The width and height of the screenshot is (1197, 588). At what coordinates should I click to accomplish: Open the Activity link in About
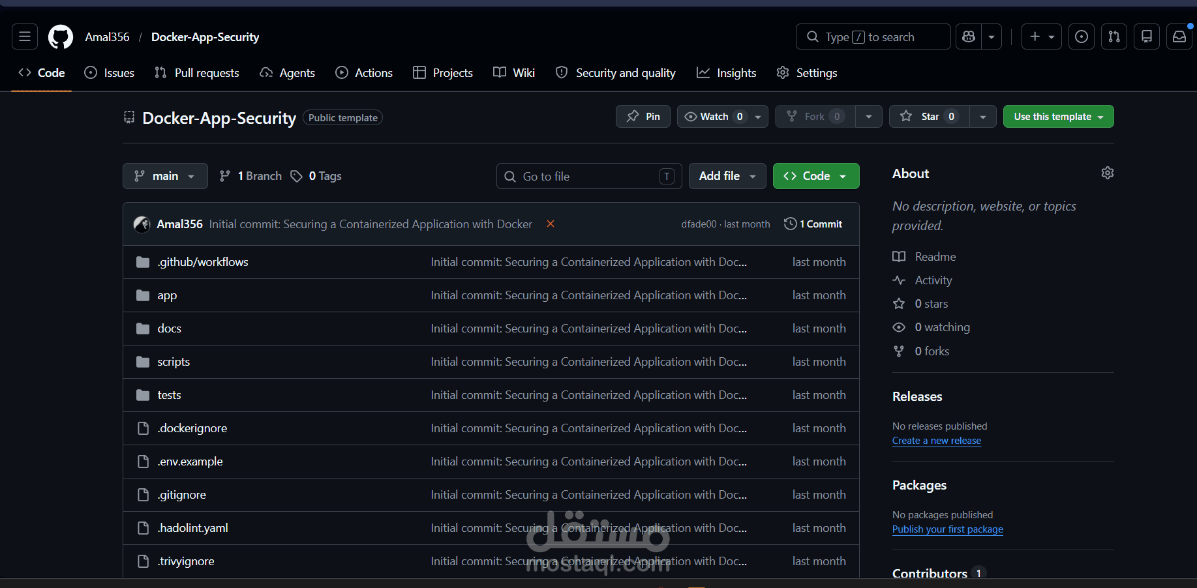pos(922,280)
